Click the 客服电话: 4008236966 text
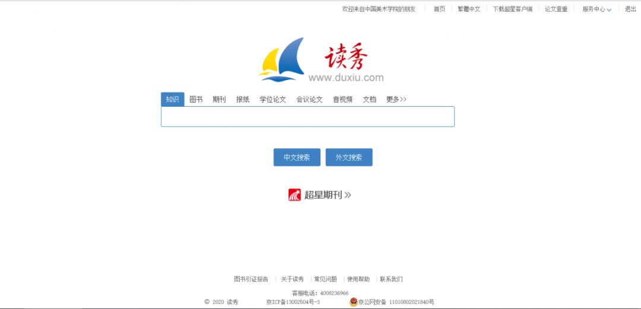The height and width of the screenshot is (309, 641). point(320,293)
